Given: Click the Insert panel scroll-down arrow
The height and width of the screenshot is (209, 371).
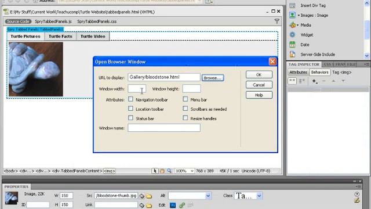Looking at the screenshot, I should pyautogui.click(x=367, y=56).
